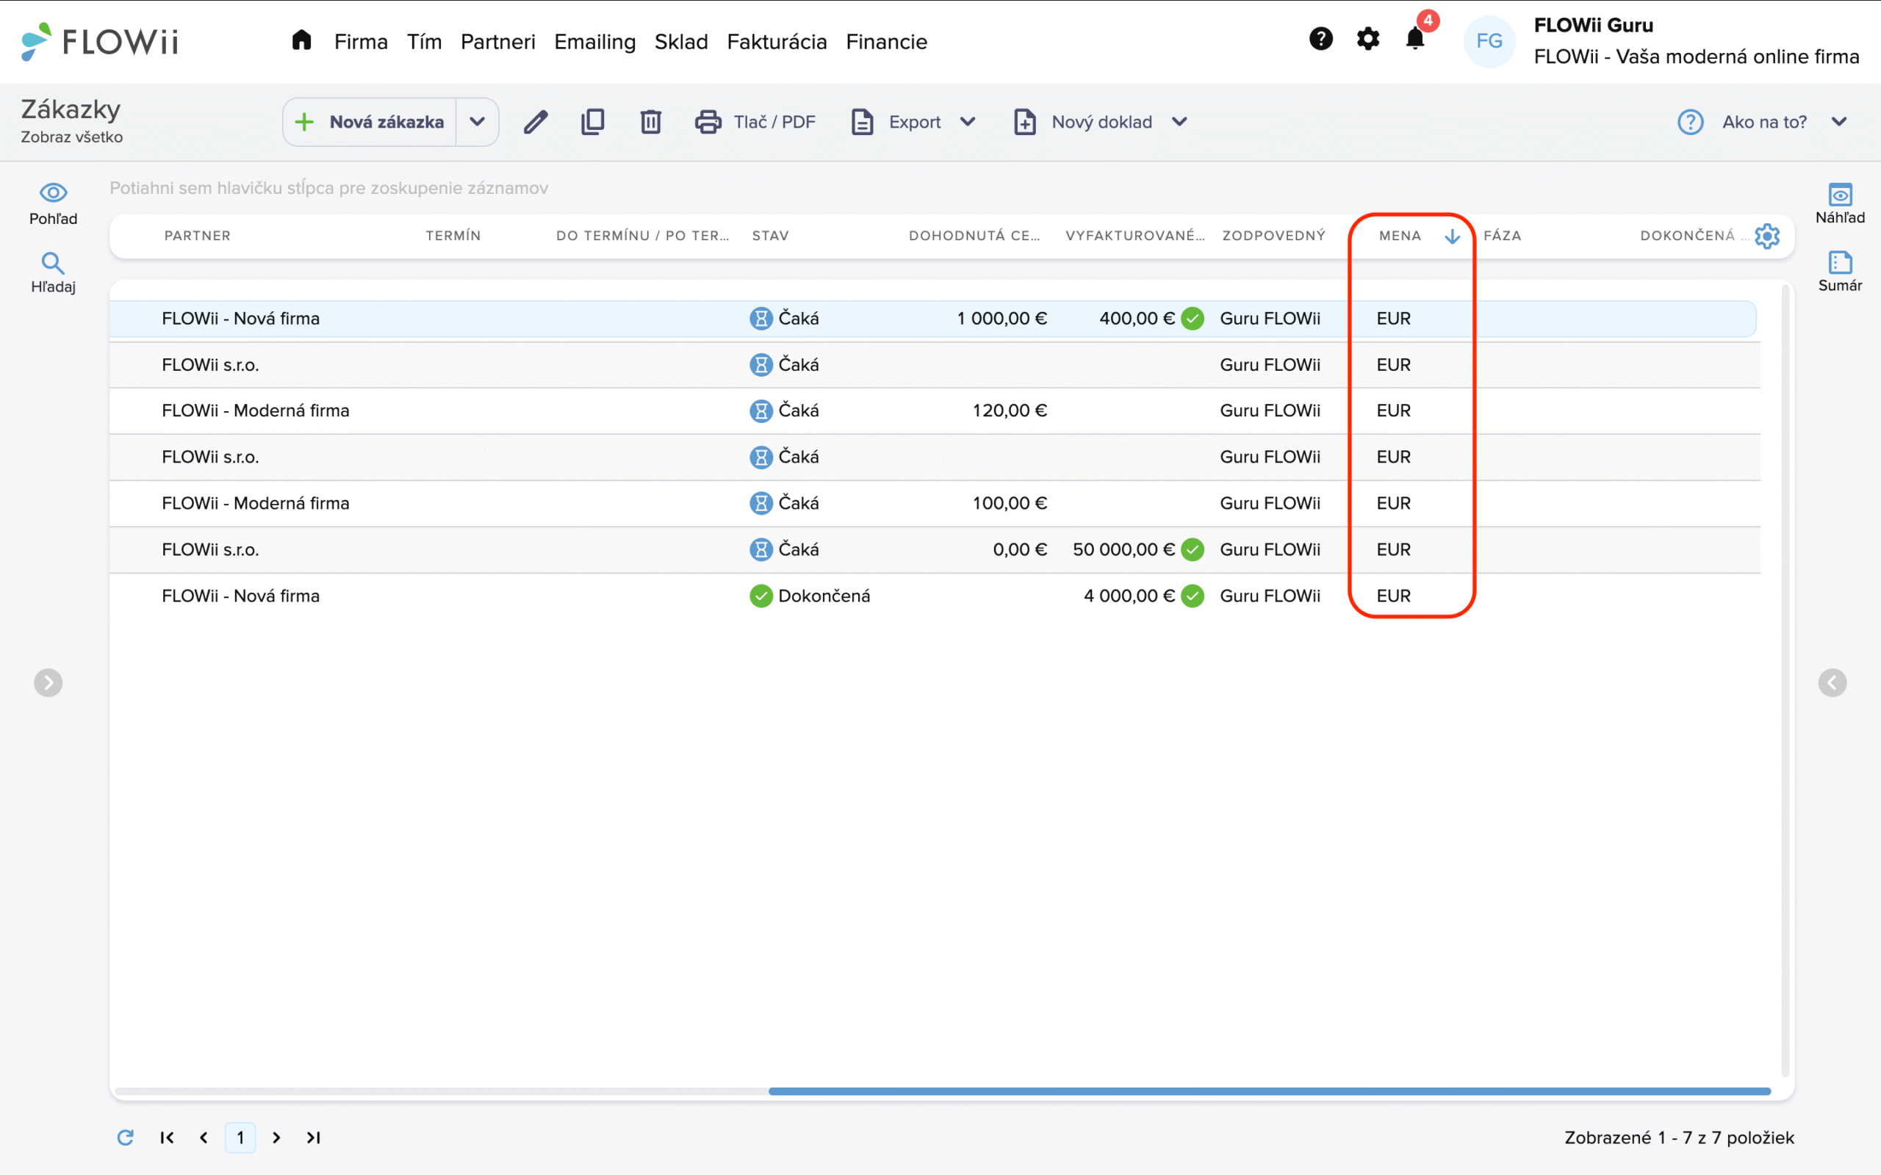This screenshot has width=1881, height=1175.
Task: Click the 4 000,00 € invoiced amount
Action: coord(1129,596)
